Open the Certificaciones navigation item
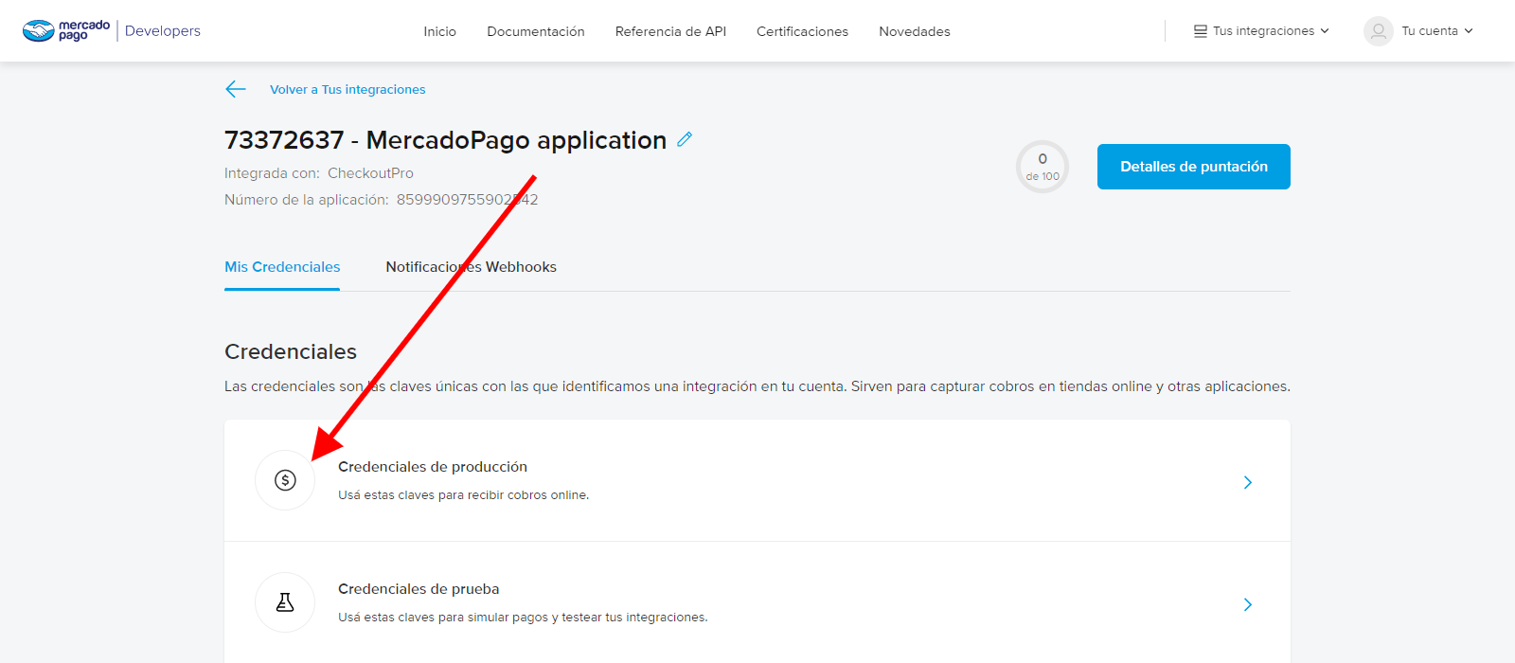This screenshot has width=1515, height=663. coord(802,31)
